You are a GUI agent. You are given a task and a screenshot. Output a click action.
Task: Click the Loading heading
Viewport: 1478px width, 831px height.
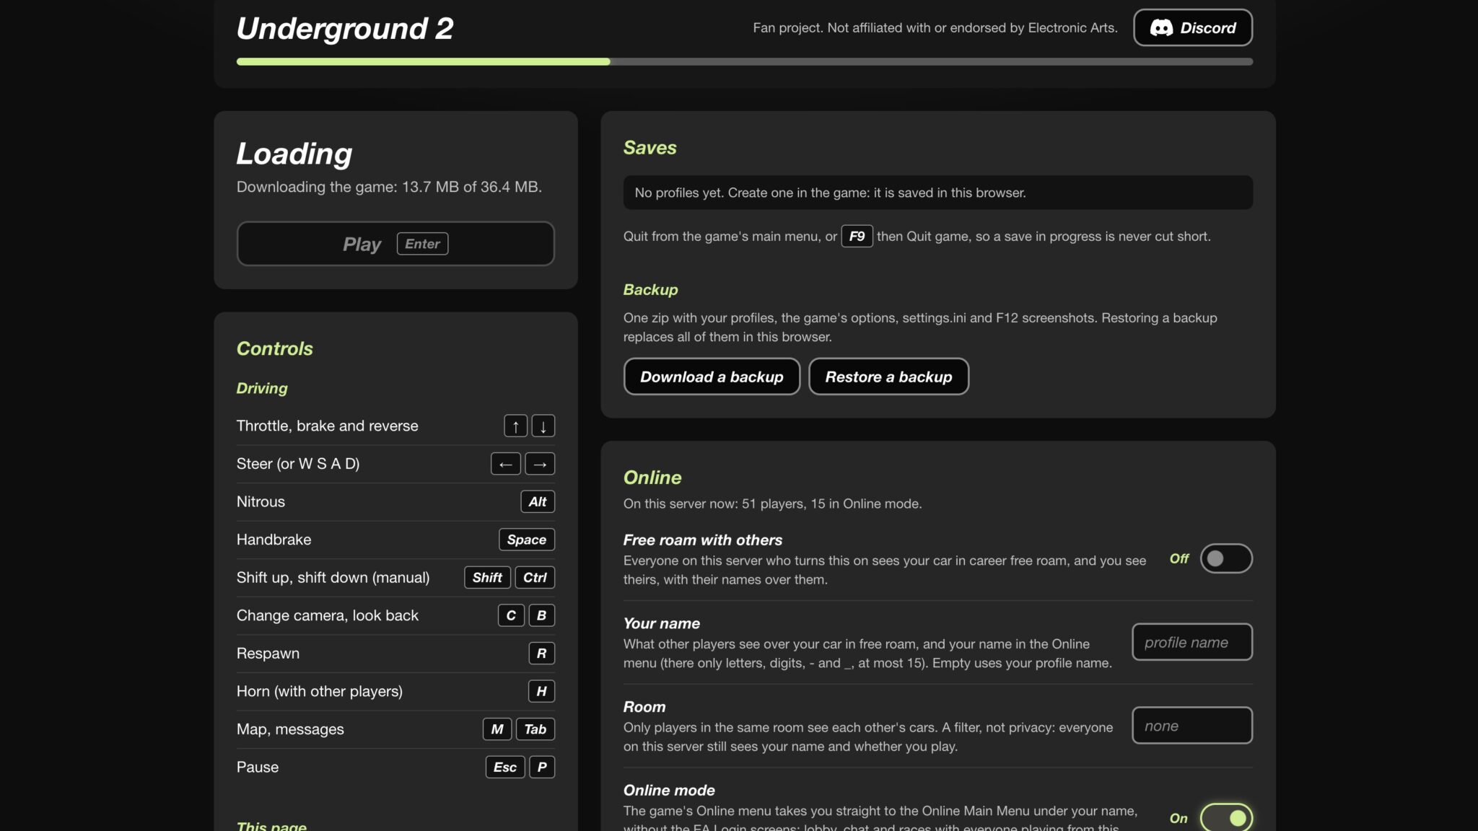(294, 154)
